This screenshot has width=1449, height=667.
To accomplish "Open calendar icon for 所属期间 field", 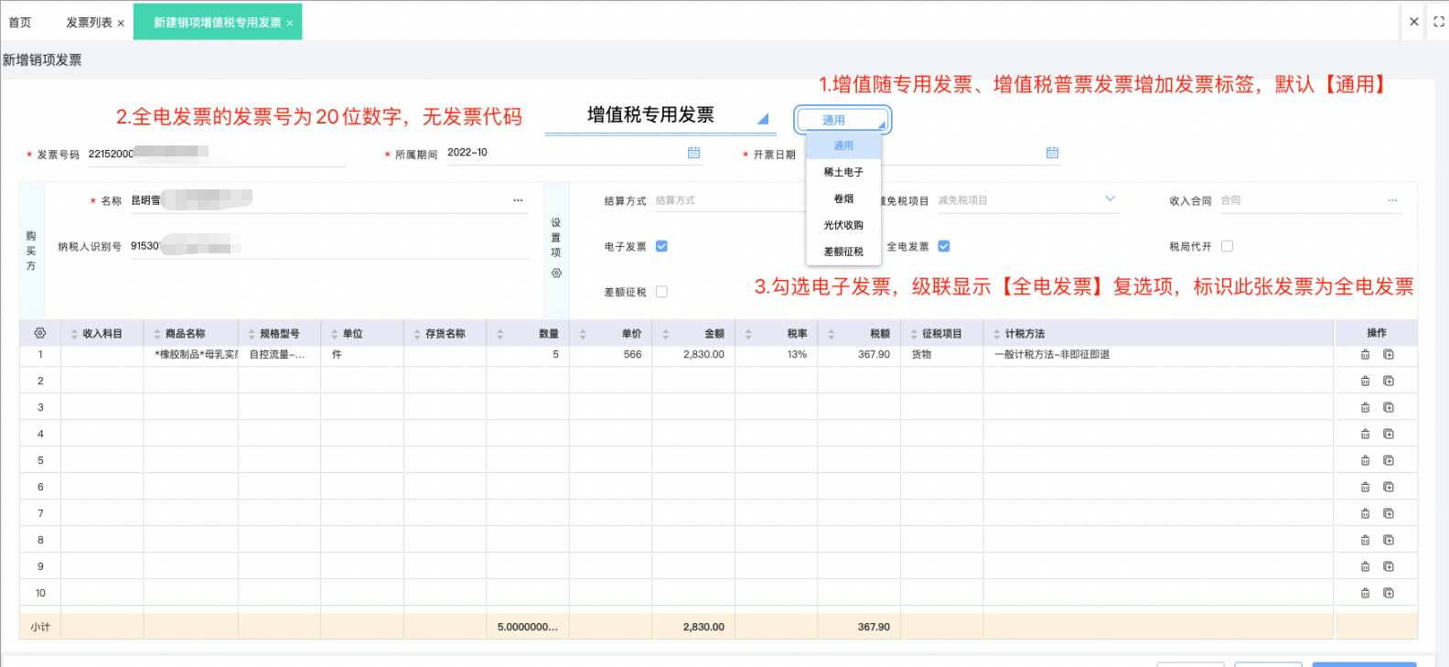I will (693, 153).
